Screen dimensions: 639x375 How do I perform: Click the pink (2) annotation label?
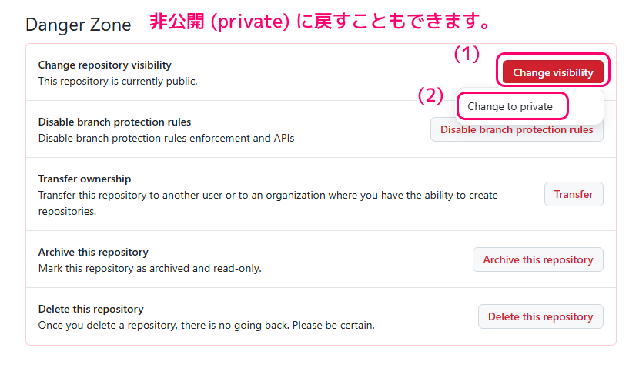pos(431,95)
